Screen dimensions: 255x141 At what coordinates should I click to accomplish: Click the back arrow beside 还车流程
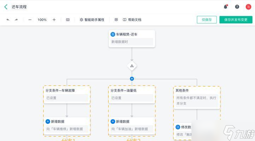point(6,7)
